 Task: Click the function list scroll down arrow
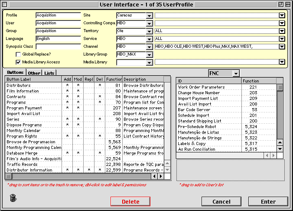pos(280,149)
